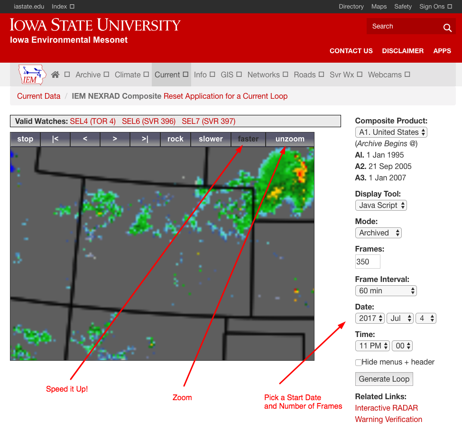This screenshot has height=431, width=462.
Task: Click Reset Application for a Current Loop
Action: [x=225, y=96]
